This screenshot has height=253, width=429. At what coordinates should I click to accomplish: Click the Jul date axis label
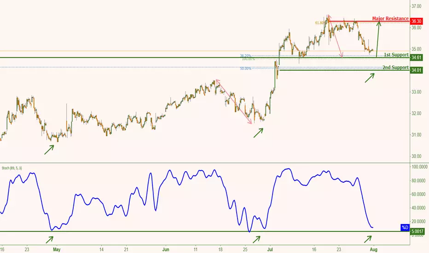tap(270, 249)
